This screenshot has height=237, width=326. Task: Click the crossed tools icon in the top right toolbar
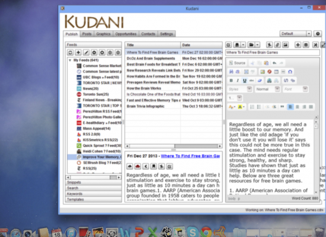(315, 44)
